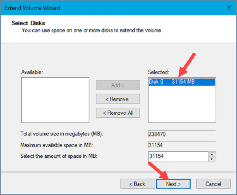Image resolution: width=237 pixels, height=195 pixels.
Task: Decrease space amount with down spinner arrow
Action: coord(212,159)
